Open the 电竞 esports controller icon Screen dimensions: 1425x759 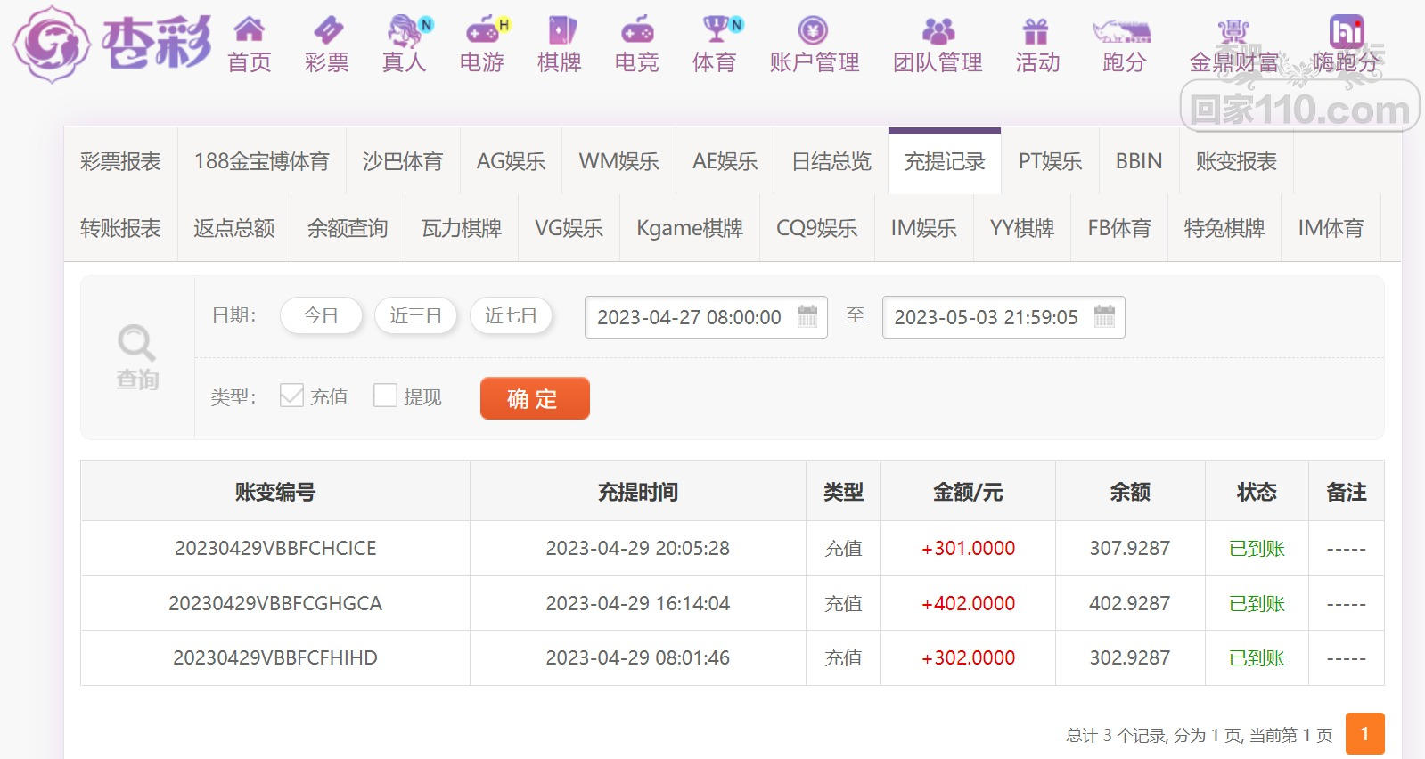pyautogui.click(x=637, y=30)
